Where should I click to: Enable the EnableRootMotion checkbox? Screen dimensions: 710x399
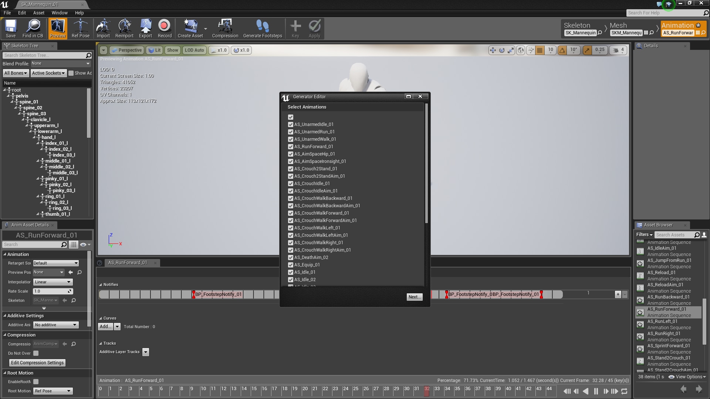click(36, 382)
